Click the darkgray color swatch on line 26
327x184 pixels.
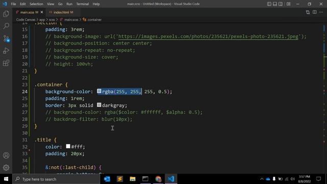tap(99, 105)
